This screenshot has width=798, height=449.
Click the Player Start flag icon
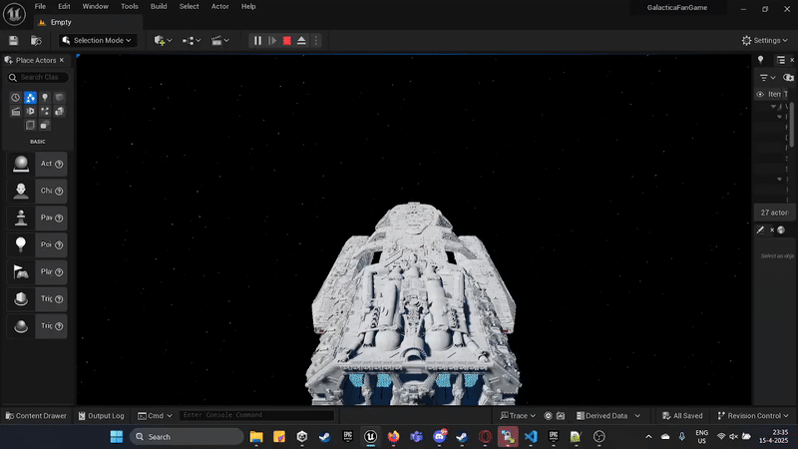(x=20, y=271)
